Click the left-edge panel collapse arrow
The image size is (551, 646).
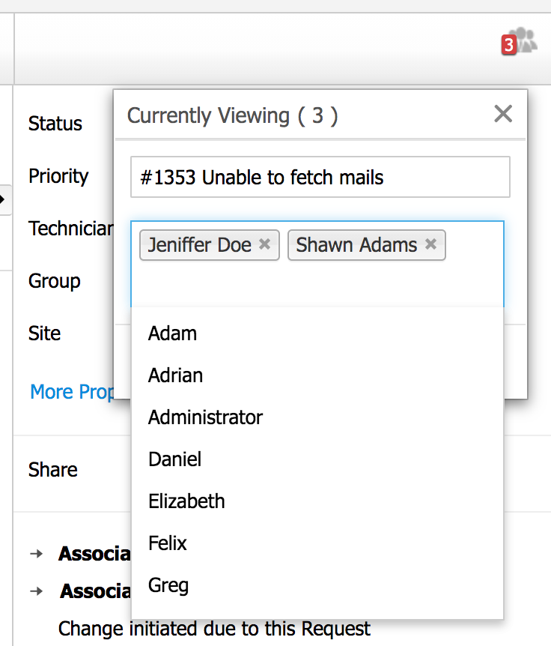4,199
